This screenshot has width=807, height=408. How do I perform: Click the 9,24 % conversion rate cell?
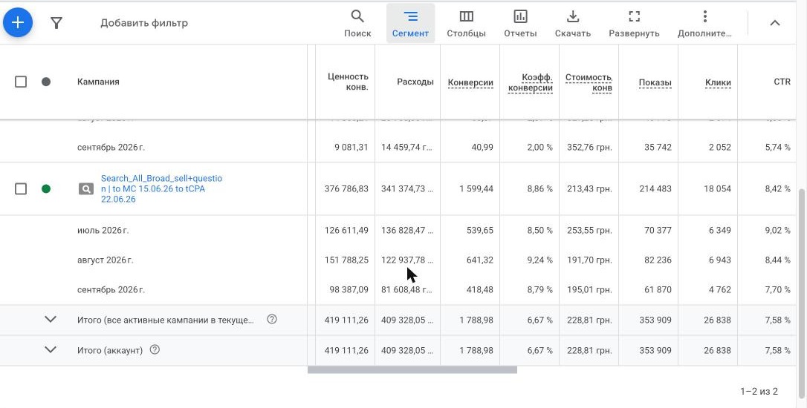click(539, 260)
